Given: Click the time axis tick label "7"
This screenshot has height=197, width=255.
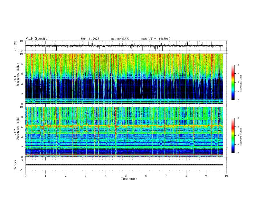Looking at the screenshot, I should 166,176.
